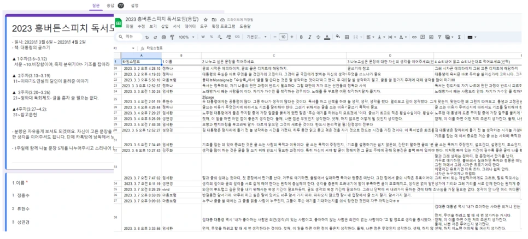Switch to the 응답 tab in Forms
The width and height of the screenshot is (528, 239).
tap(110, 5)
